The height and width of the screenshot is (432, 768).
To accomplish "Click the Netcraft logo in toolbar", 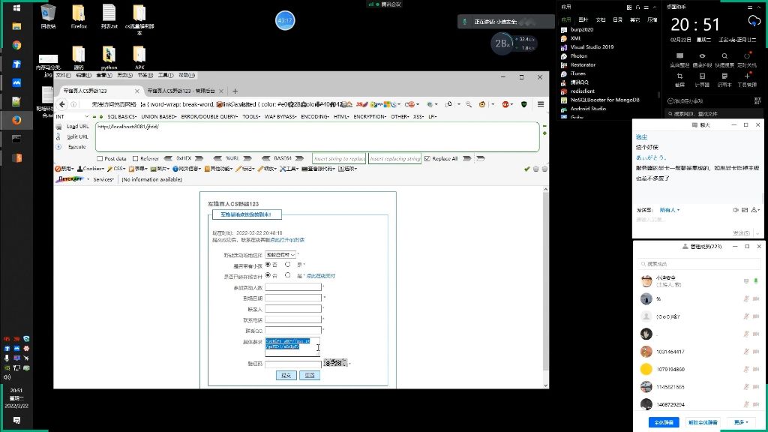I will coord(70,179).
